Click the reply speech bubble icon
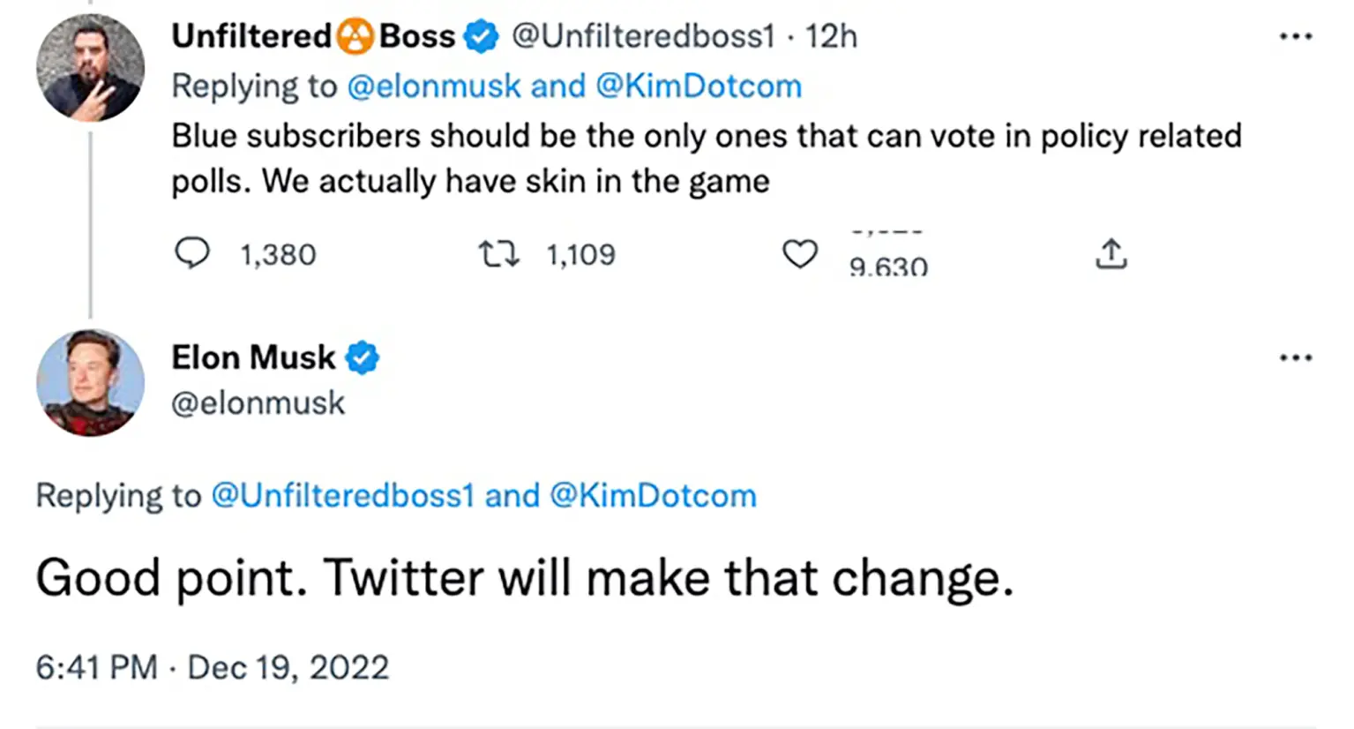This screenshot has width=1354, height=729. click(x=192, y=253)
